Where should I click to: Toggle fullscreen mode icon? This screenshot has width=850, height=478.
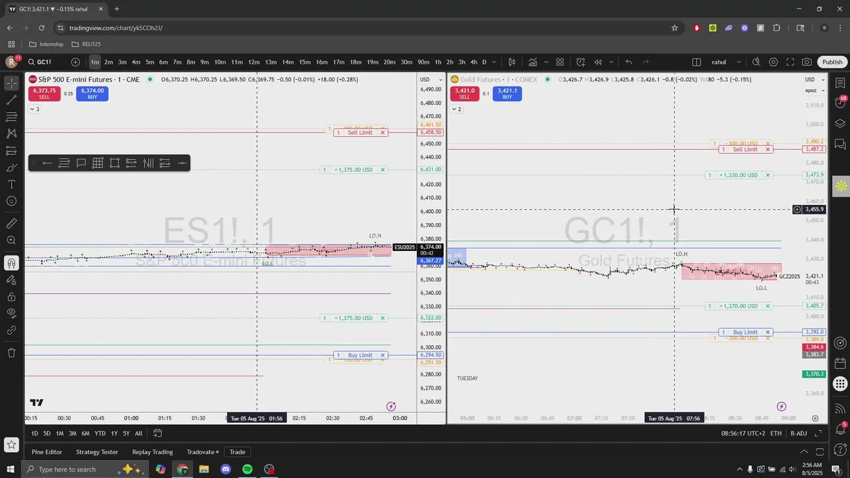(790, 62)
